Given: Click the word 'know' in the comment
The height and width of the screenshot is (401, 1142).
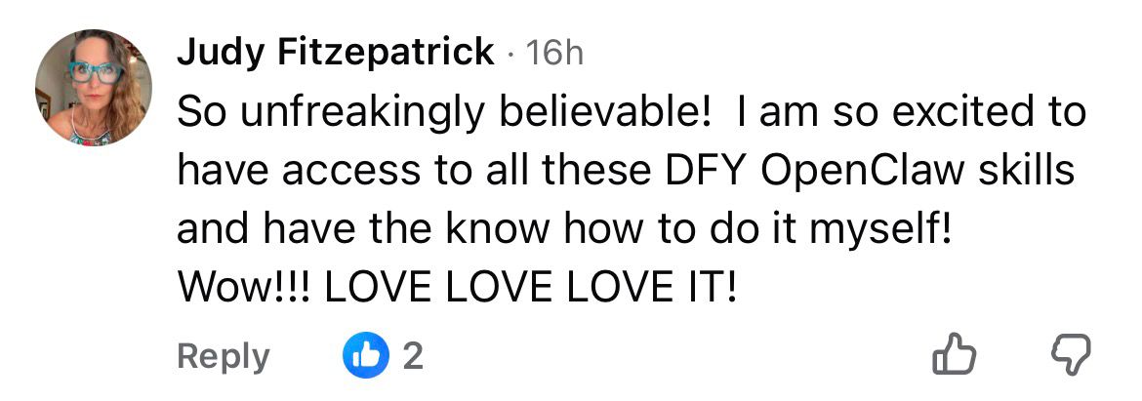Looking at the screenshot, I should tap(501, 230).
